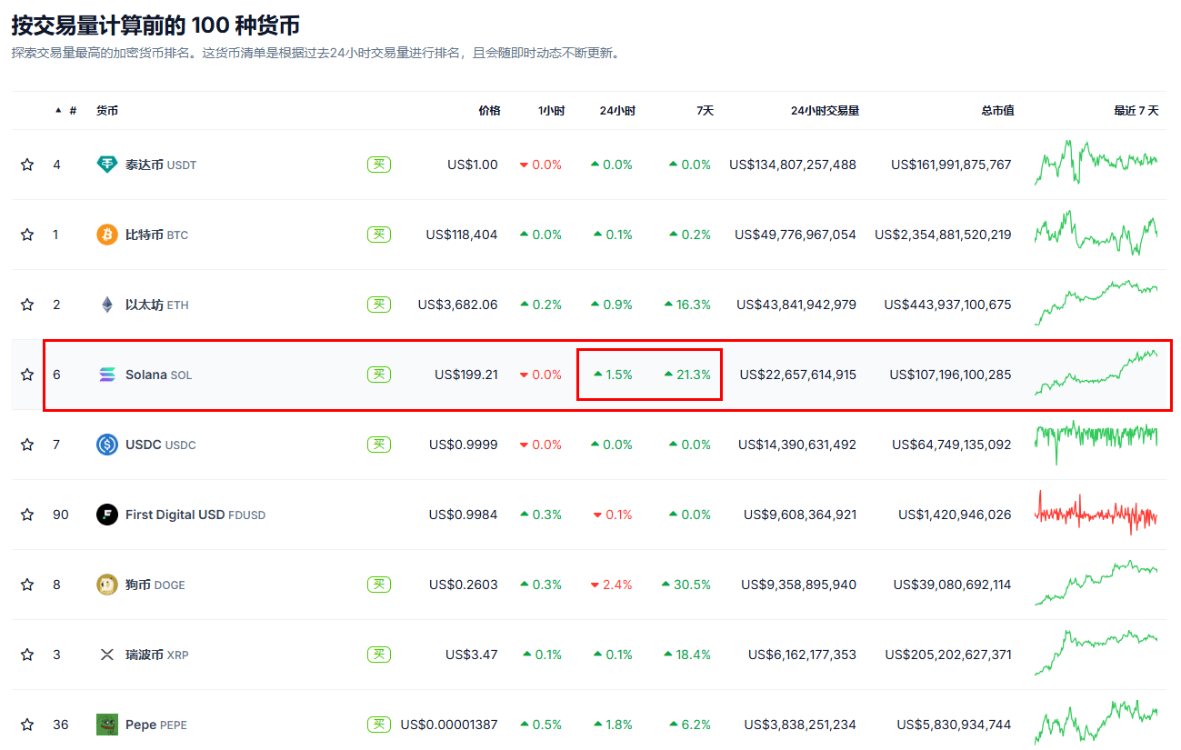Viewport: 1181px width, 750px height.
Task: Toggle favorite star for Bitcoin row
Action: point(27,235)
